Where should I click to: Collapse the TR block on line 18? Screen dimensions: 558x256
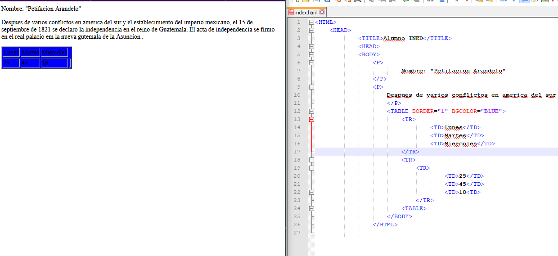coord(311,160)
